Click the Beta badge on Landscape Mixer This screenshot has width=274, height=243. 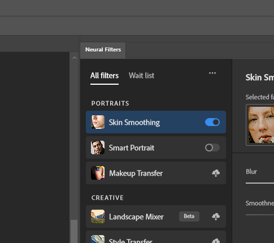189,216
